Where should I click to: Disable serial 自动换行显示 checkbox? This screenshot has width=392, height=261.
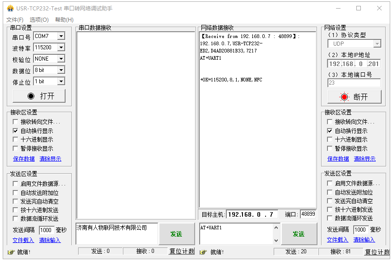16,131
